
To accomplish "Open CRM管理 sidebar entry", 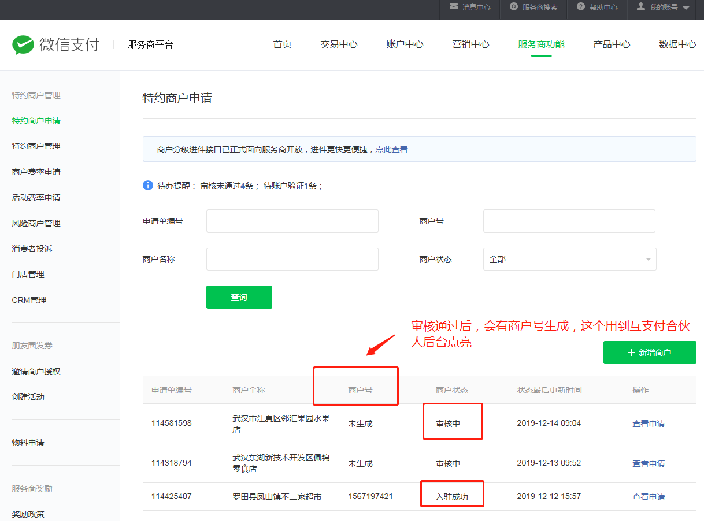I will (29, 300).
